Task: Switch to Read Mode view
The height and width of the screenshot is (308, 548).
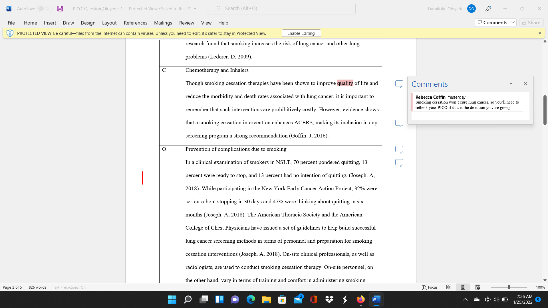Action: tap(449, 287)
